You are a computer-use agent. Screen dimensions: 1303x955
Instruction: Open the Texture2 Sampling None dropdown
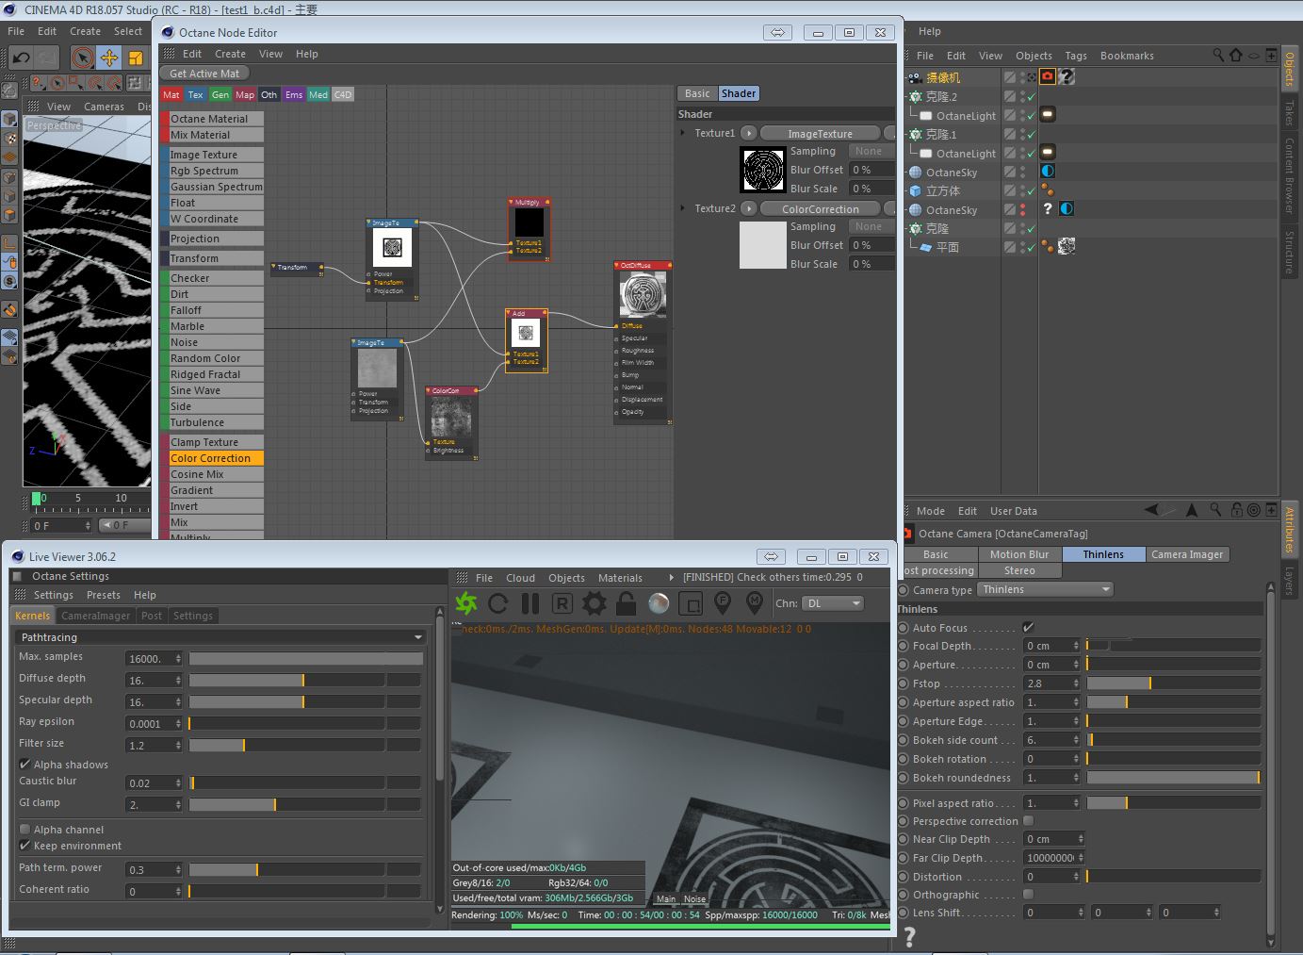[x=871, y=226]
